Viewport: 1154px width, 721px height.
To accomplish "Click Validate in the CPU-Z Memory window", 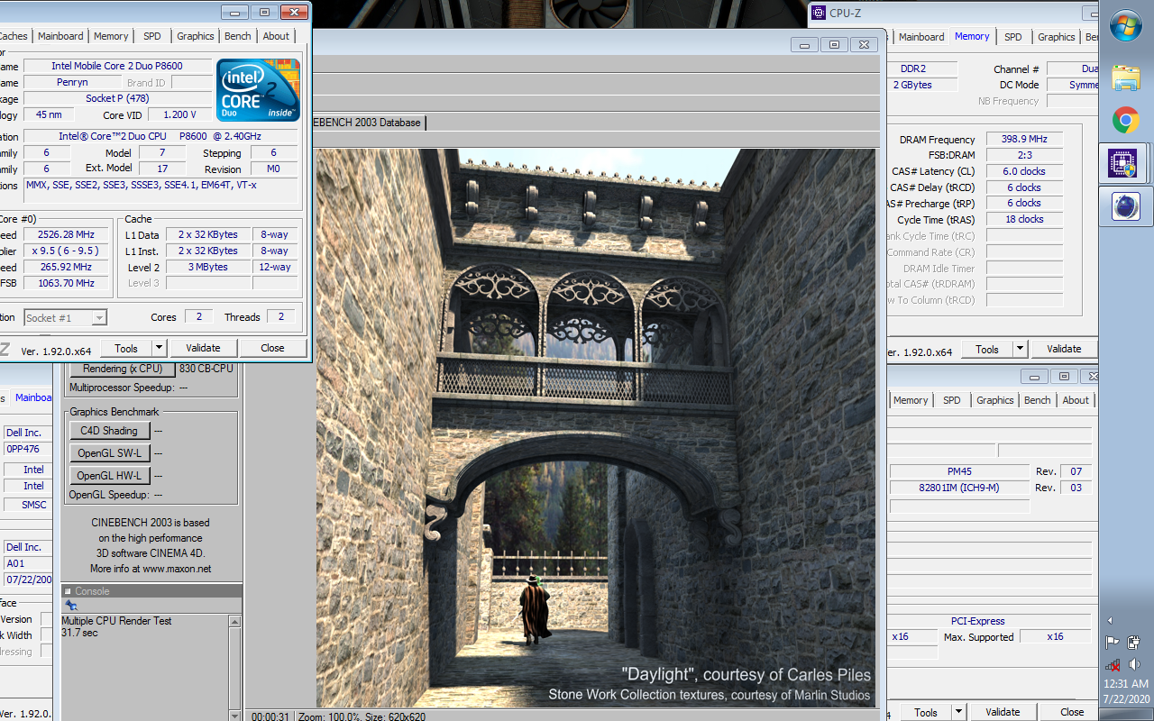I will (x=1064, y=349).
